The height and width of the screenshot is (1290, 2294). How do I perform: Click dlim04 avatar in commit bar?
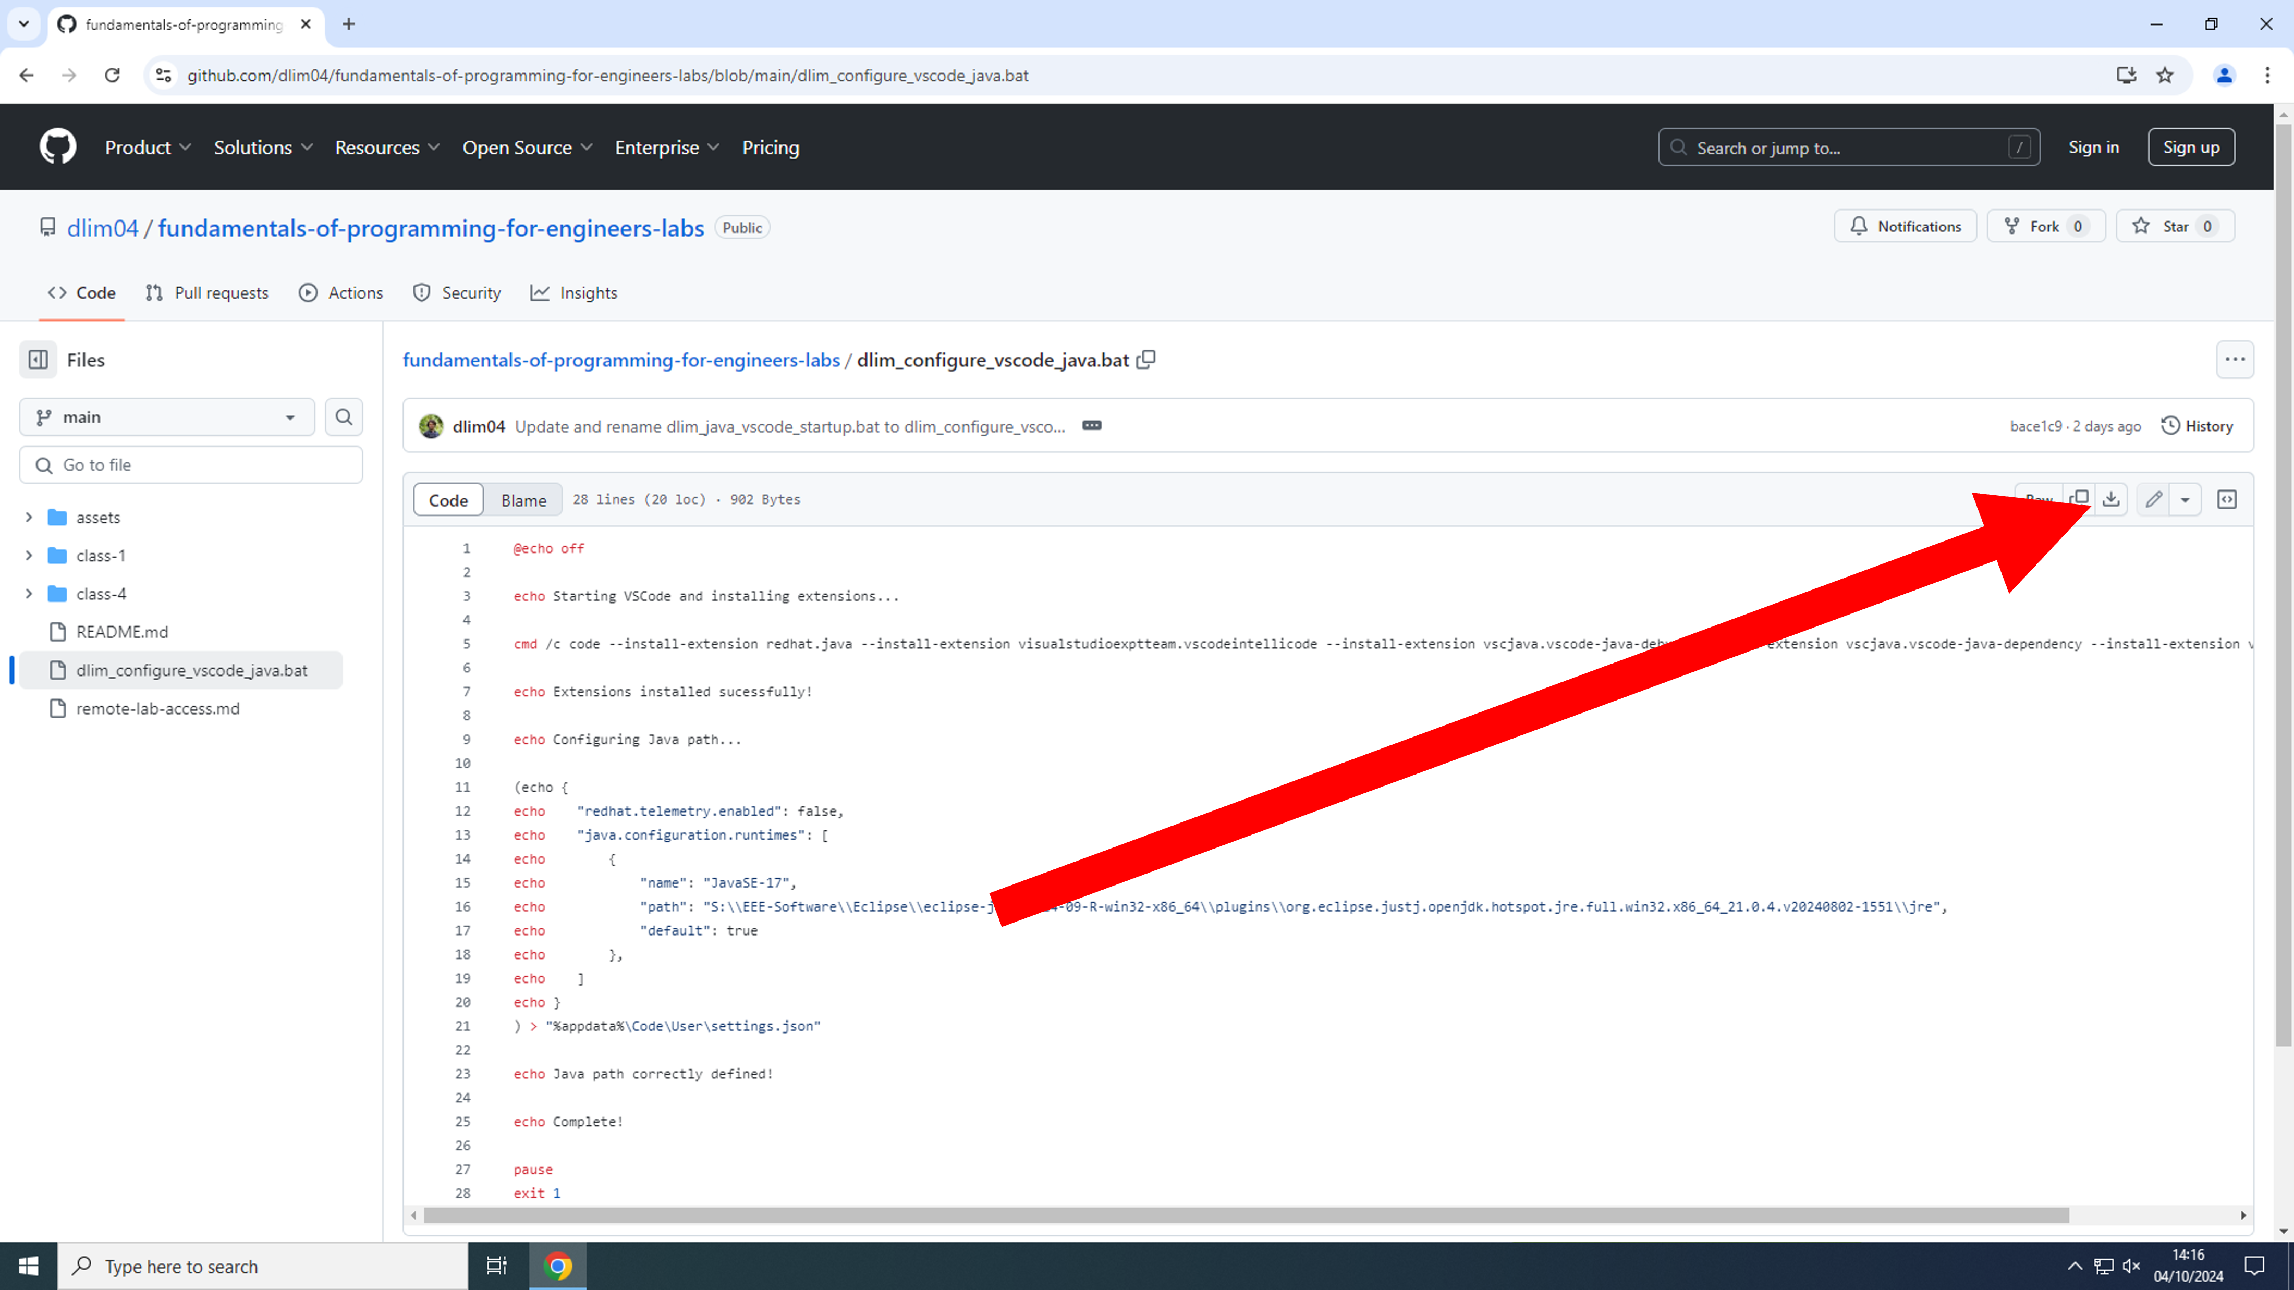(432, 426)
